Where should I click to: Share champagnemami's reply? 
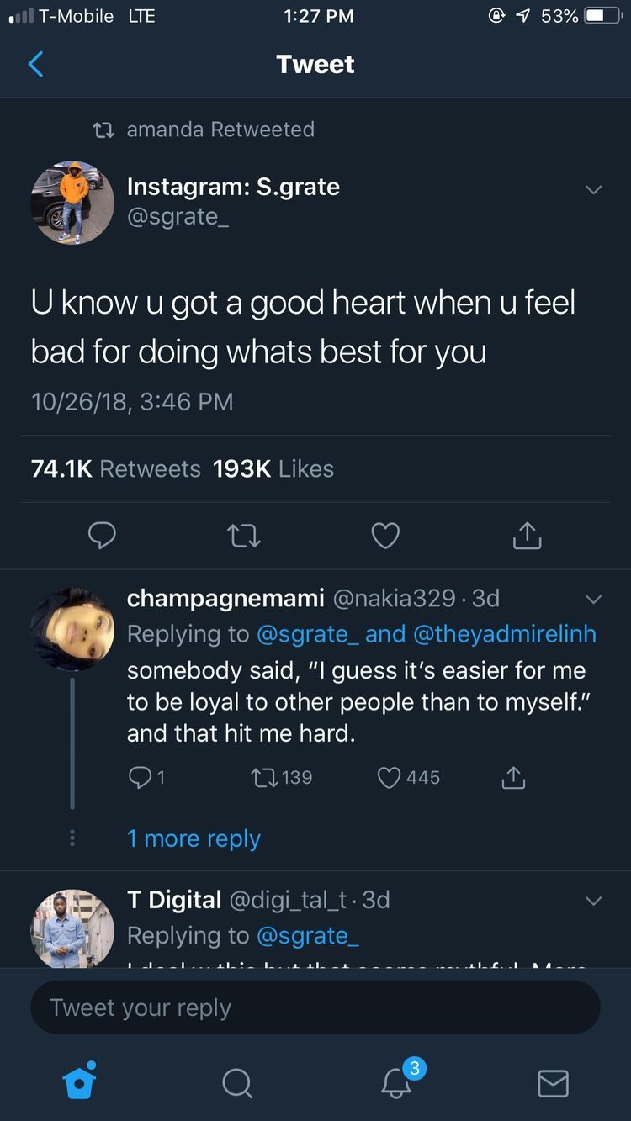(x=513, y=777)
